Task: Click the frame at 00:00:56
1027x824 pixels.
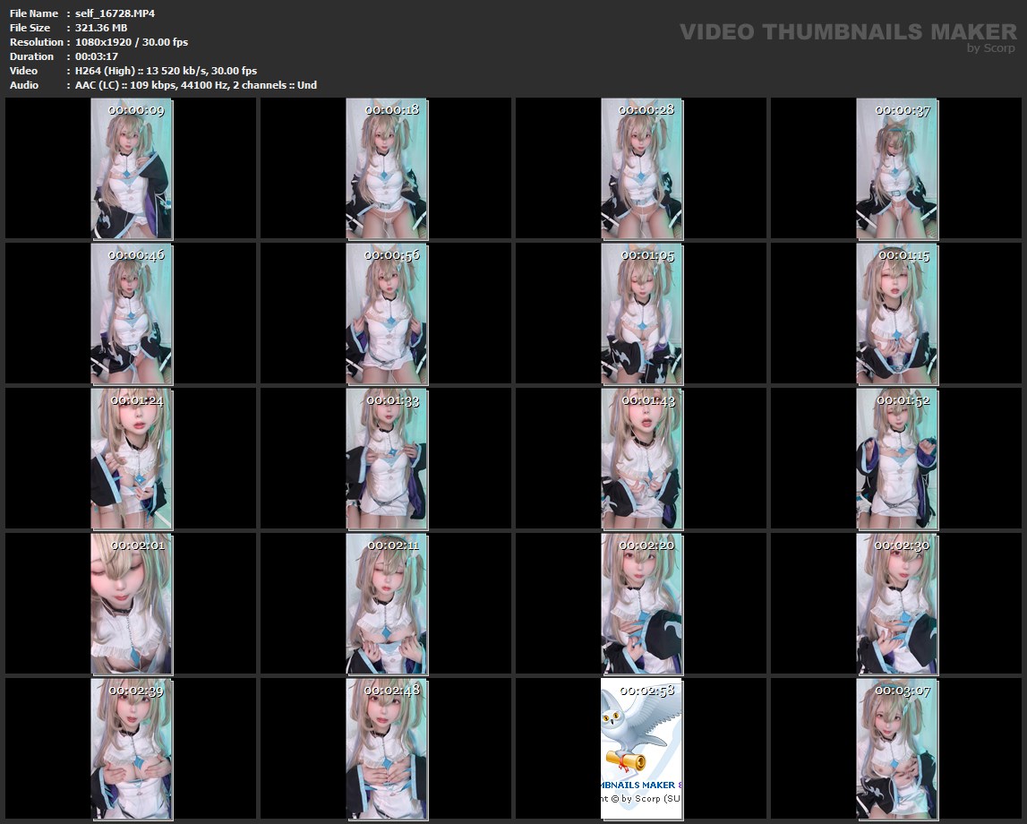Action: (387, 313)
